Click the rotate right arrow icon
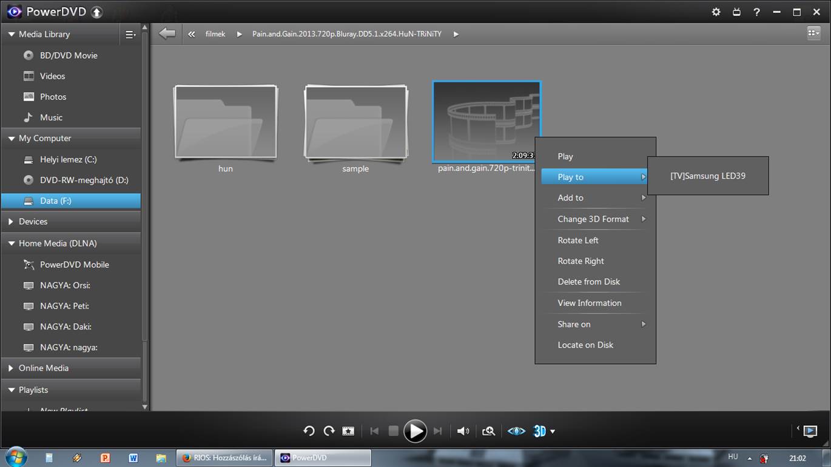Screen dimensions: 831x467 point(329,431)
